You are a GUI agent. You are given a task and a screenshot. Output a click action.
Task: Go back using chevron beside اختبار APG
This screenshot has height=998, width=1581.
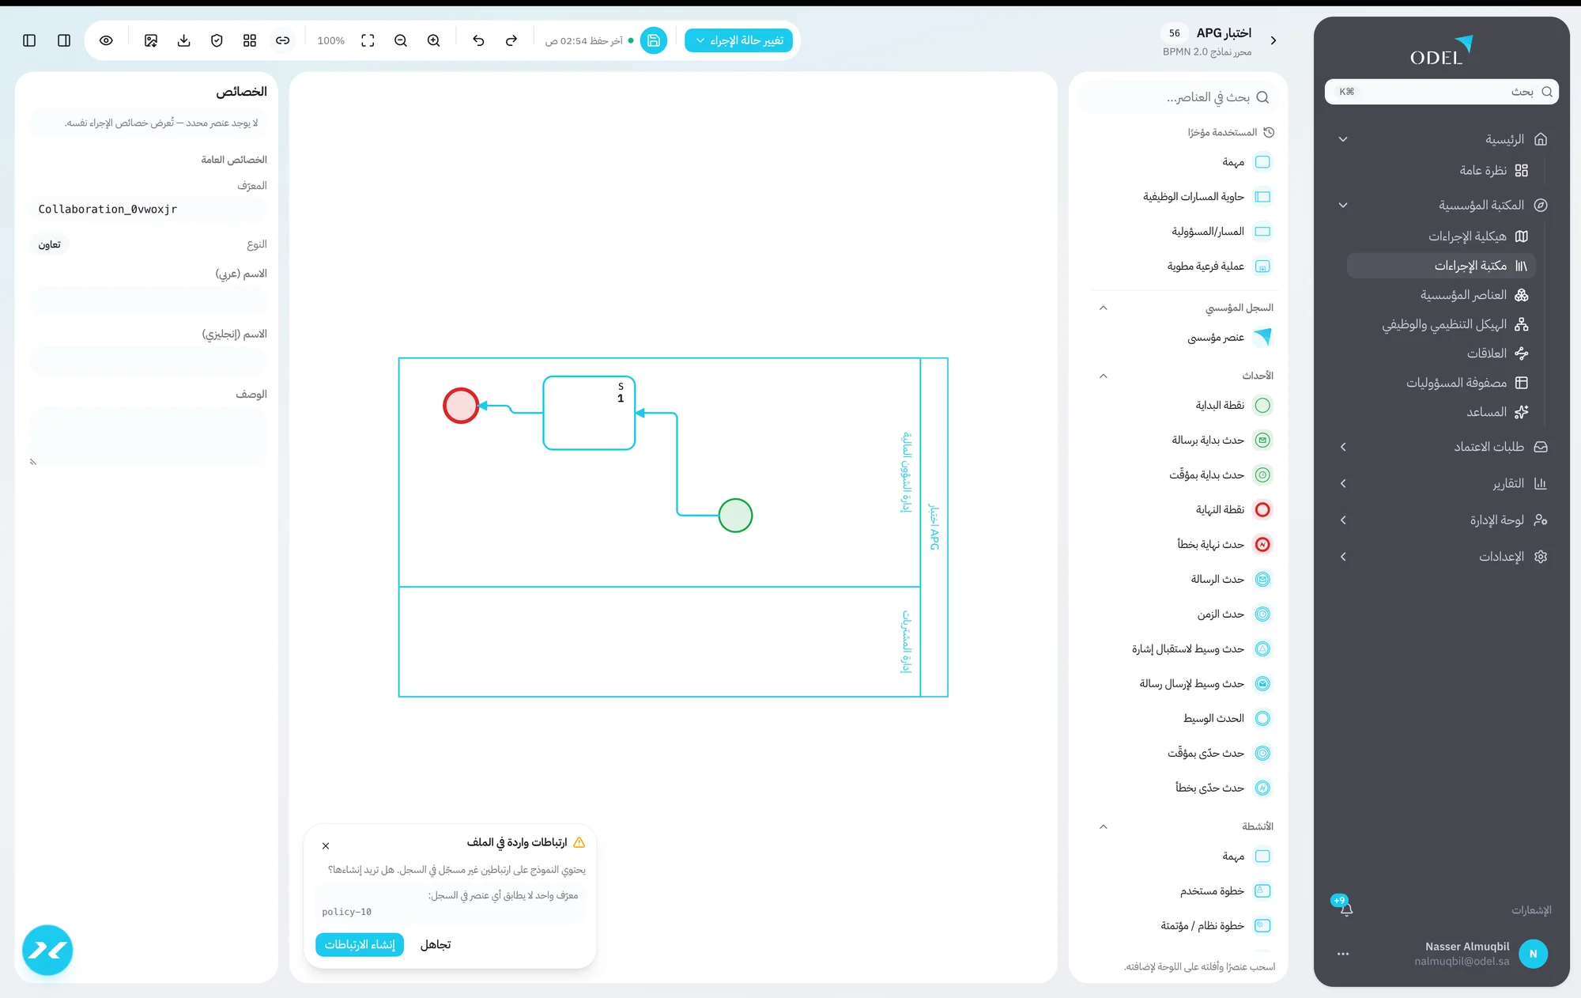pos(1273,40)
